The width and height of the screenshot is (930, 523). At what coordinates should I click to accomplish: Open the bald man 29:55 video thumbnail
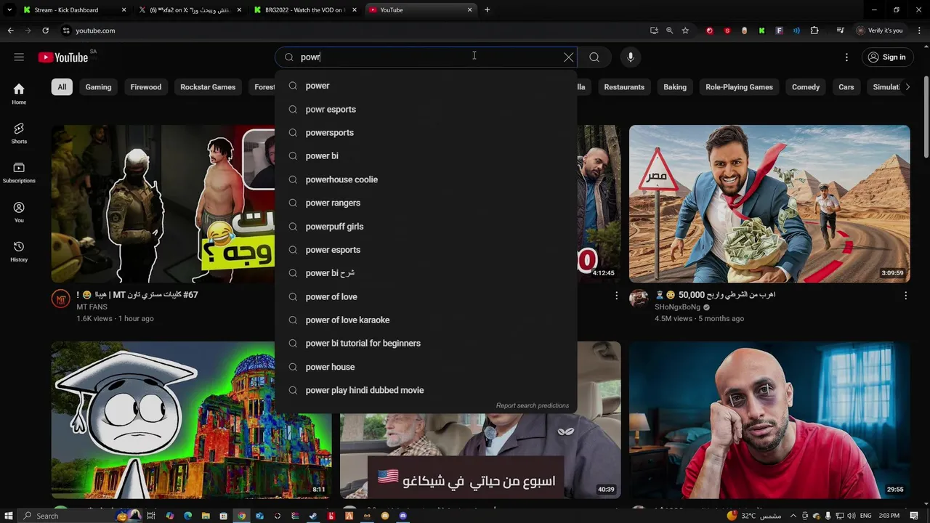[x=769, y=420]
